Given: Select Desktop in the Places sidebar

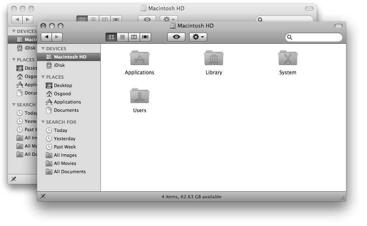Looking at the screenshot, I should (x=63, y=85).
